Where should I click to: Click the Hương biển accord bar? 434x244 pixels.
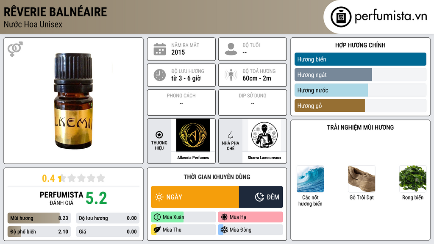point(360,59)
